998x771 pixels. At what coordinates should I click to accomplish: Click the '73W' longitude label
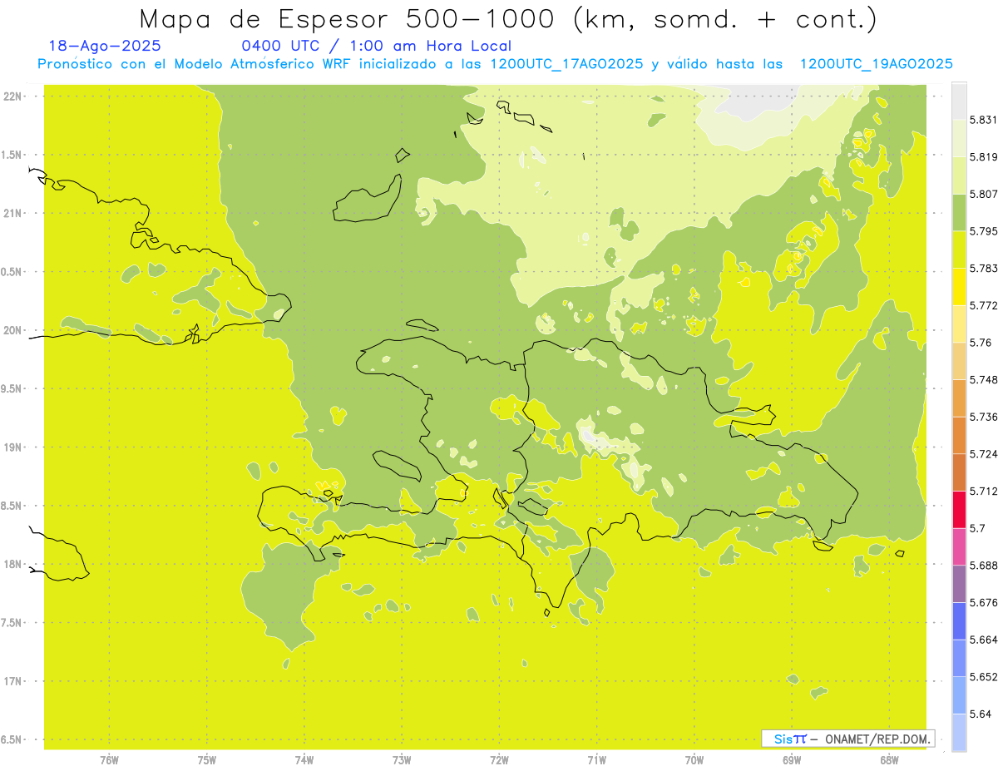coord(402,759)
